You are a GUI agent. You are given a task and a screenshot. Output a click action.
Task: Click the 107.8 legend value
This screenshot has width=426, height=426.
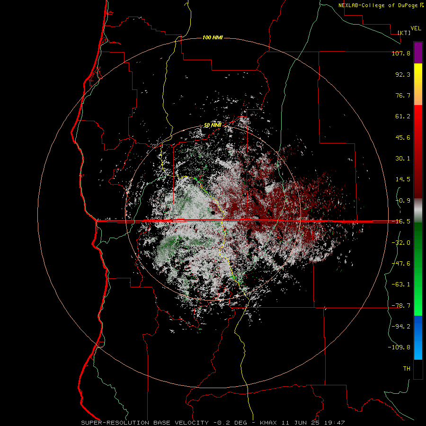point(401,53)
